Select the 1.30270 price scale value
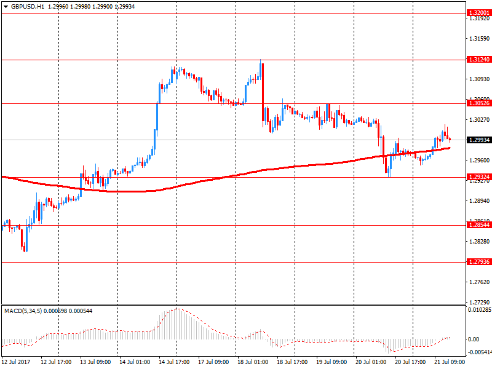The height and width of the screenshot is (369, 492). coord(480,119)
